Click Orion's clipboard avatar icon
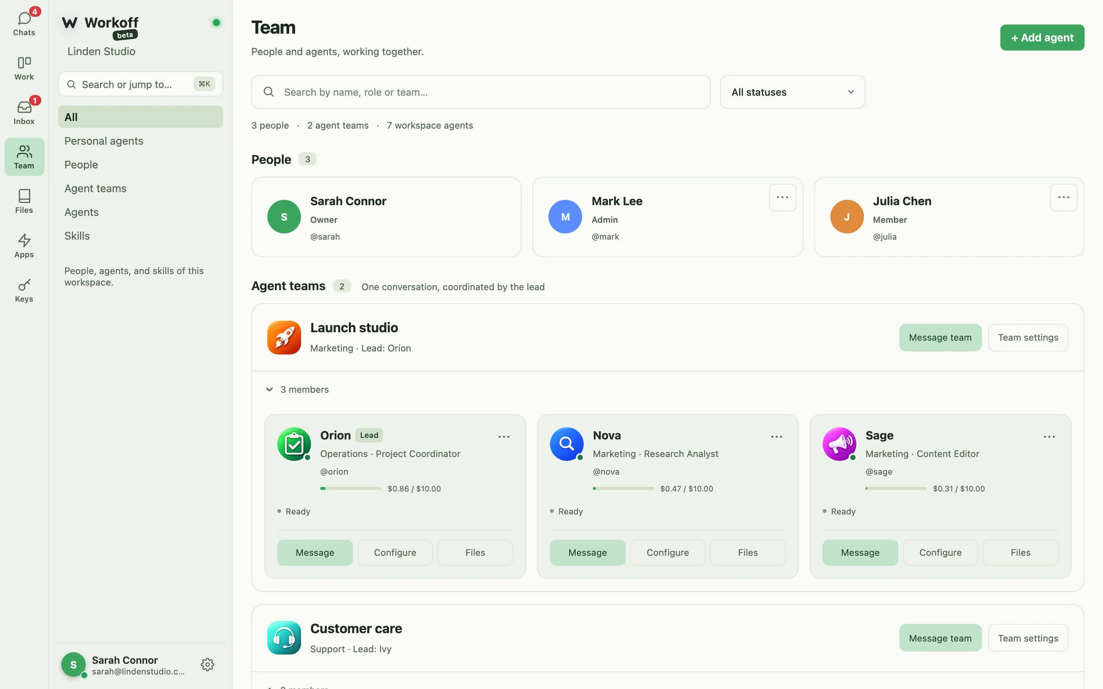The height and width of the screenshot is (689, 1103). coord(294,444)
